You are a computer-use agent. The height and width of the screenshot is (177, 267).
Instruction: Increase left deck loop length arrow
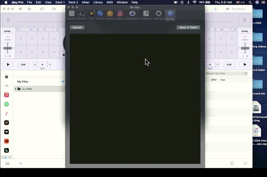[50, 64]
